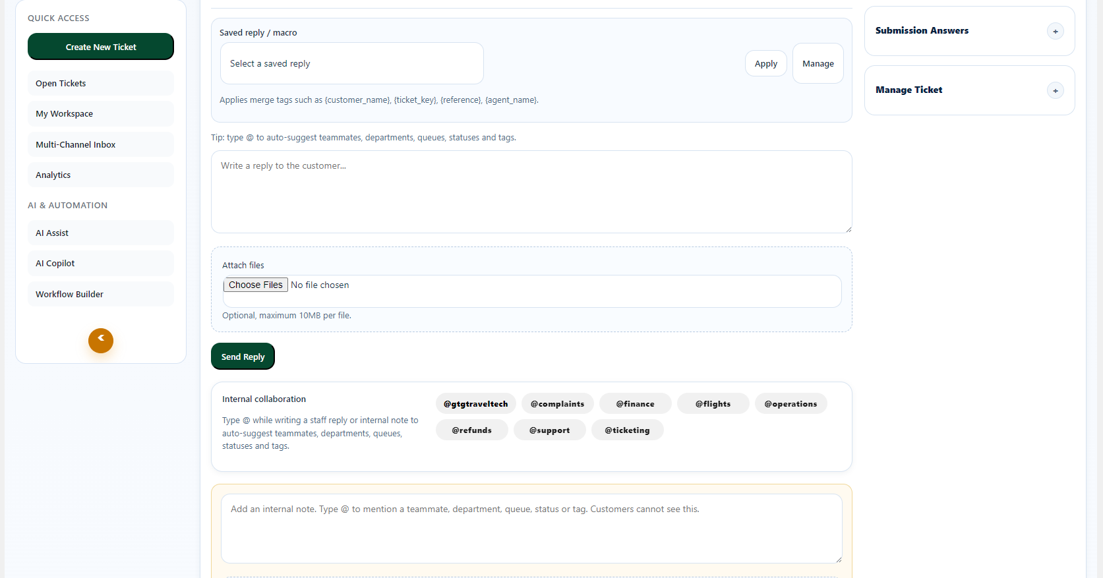Open the Multi-Channel Inbox
Viewport: 1103px width, 578px height.
tap(101, 144)
